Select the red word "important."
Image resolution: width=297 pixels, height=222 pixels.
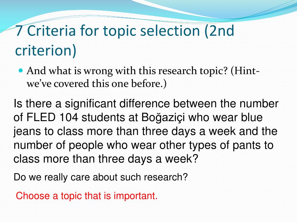tap(135, 196)
